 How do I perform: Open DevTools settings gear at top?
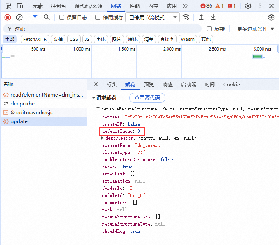point(248,6)
